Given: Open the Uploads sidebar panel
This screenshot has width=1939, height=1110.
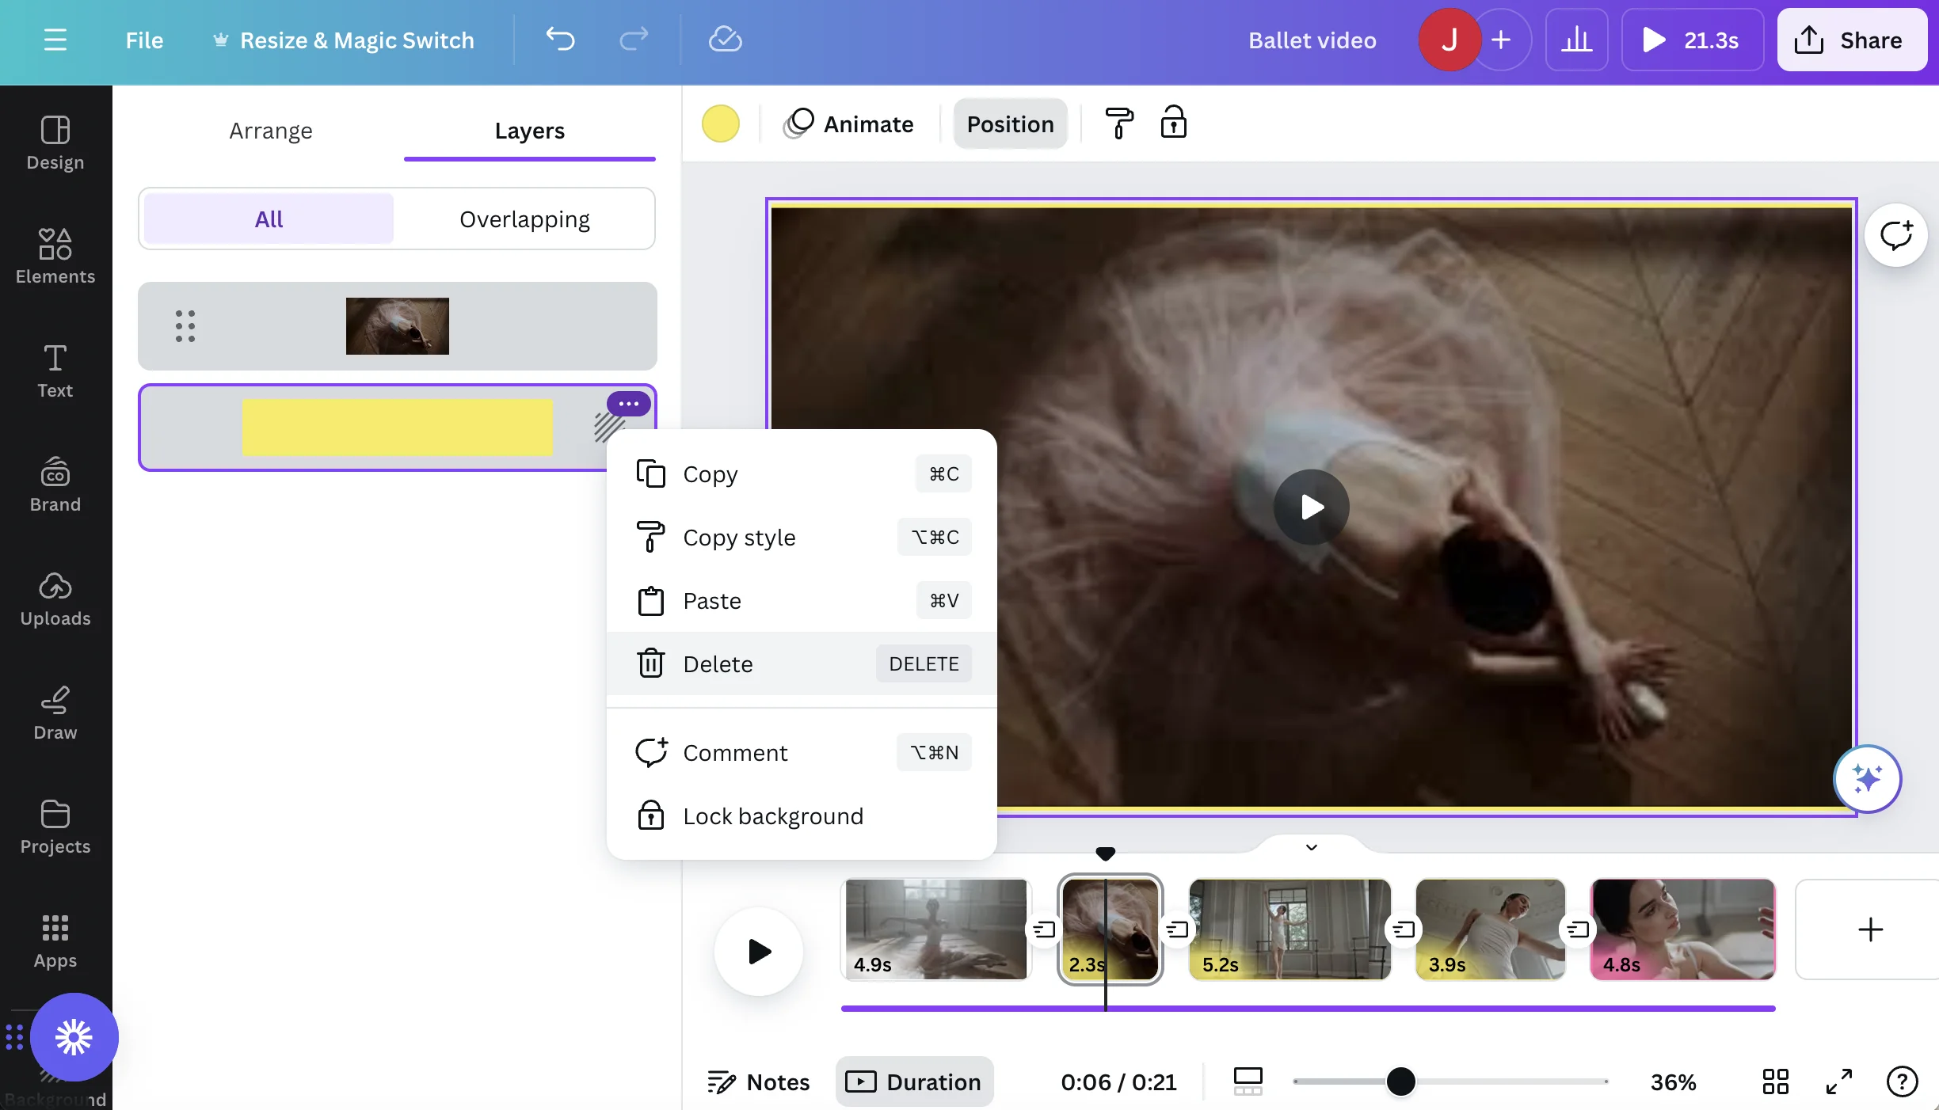Looking at the screenshot, I should tap(55, 599).
